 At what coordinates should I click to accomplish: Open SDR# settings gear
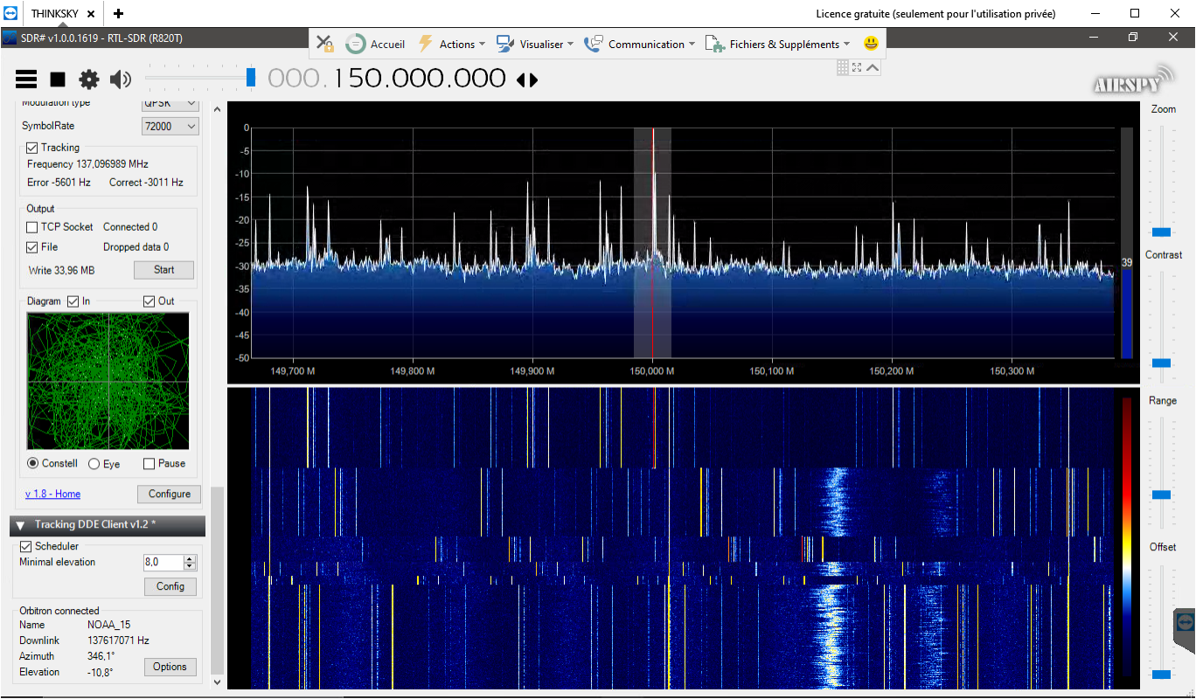click(89, 80)
